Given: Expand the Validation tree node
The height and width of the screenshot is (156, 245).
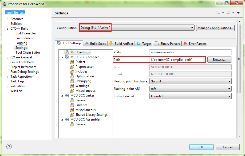Looking at the screenshot, I should pos(7,86).
